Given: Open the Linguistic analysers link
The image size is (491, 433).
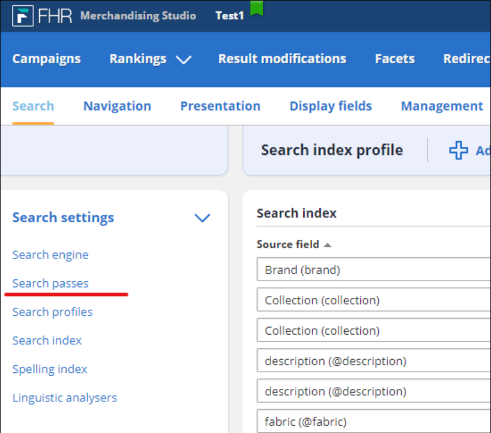Looking at the screenshot, I should click(x=65, y=397).
